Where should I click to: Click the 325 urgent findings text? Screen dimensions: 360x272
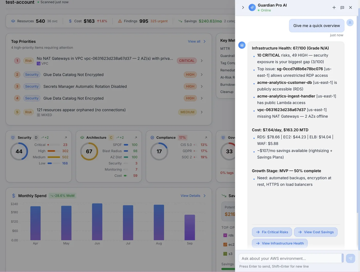point(159,21)
